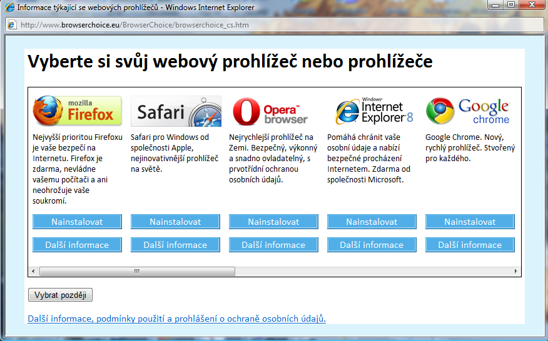
Task: Click the Mozilla Firefox logo
Action: (x=77, y=111)
